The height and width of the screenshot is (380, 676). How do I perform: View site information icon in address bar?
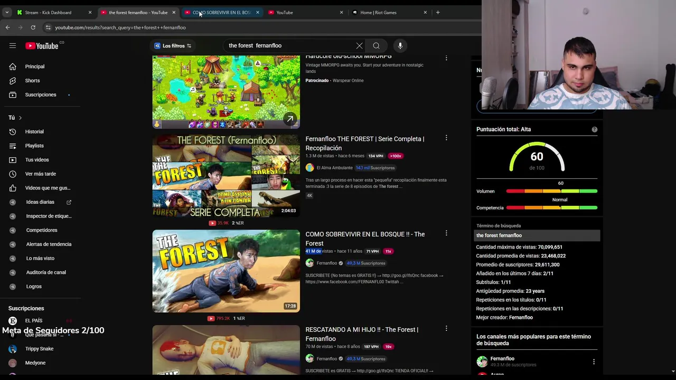coord(48,27)
